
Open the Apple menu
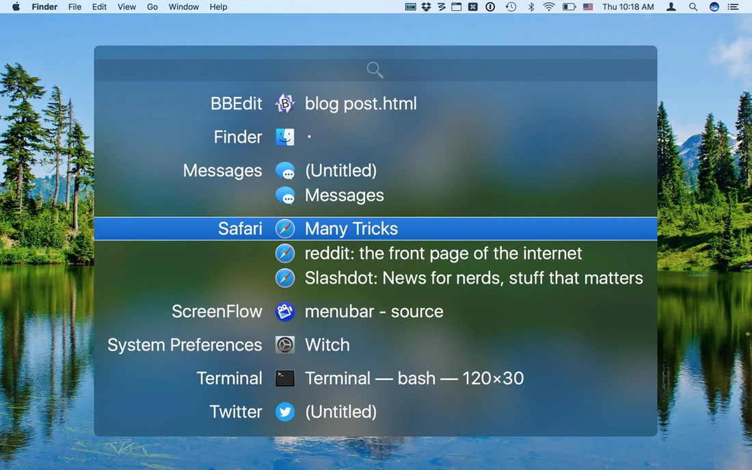click(16, 7)
